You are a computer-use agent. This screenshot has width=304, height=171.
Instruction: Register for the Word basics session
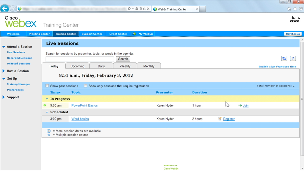[229, 119]
